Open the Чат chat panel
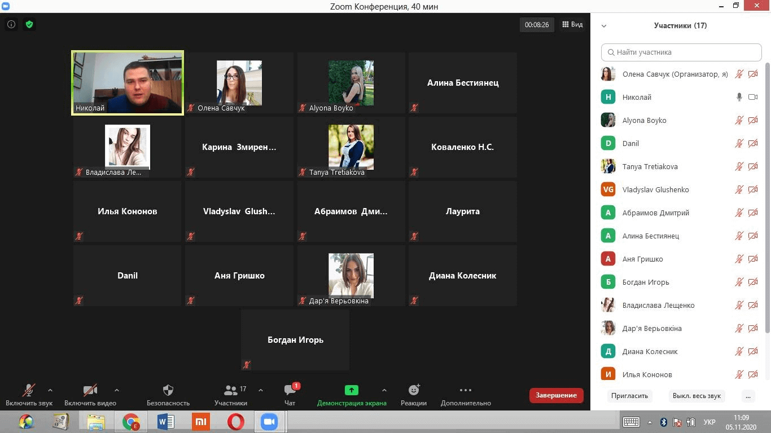The image size is (771, 433). (290, 395)
